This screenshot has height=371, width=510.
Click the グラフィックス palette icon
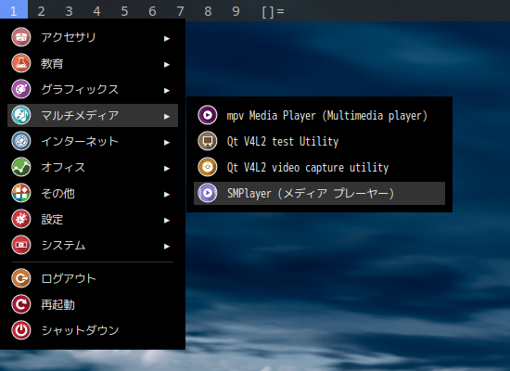point(21,89)
